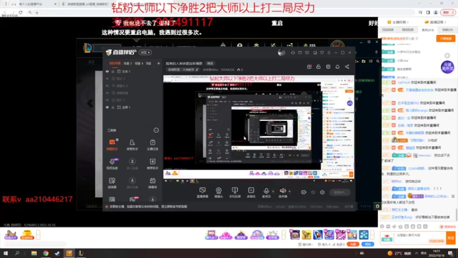Collapse the 工具箱 toolbox panel

[x=156, y=130]
